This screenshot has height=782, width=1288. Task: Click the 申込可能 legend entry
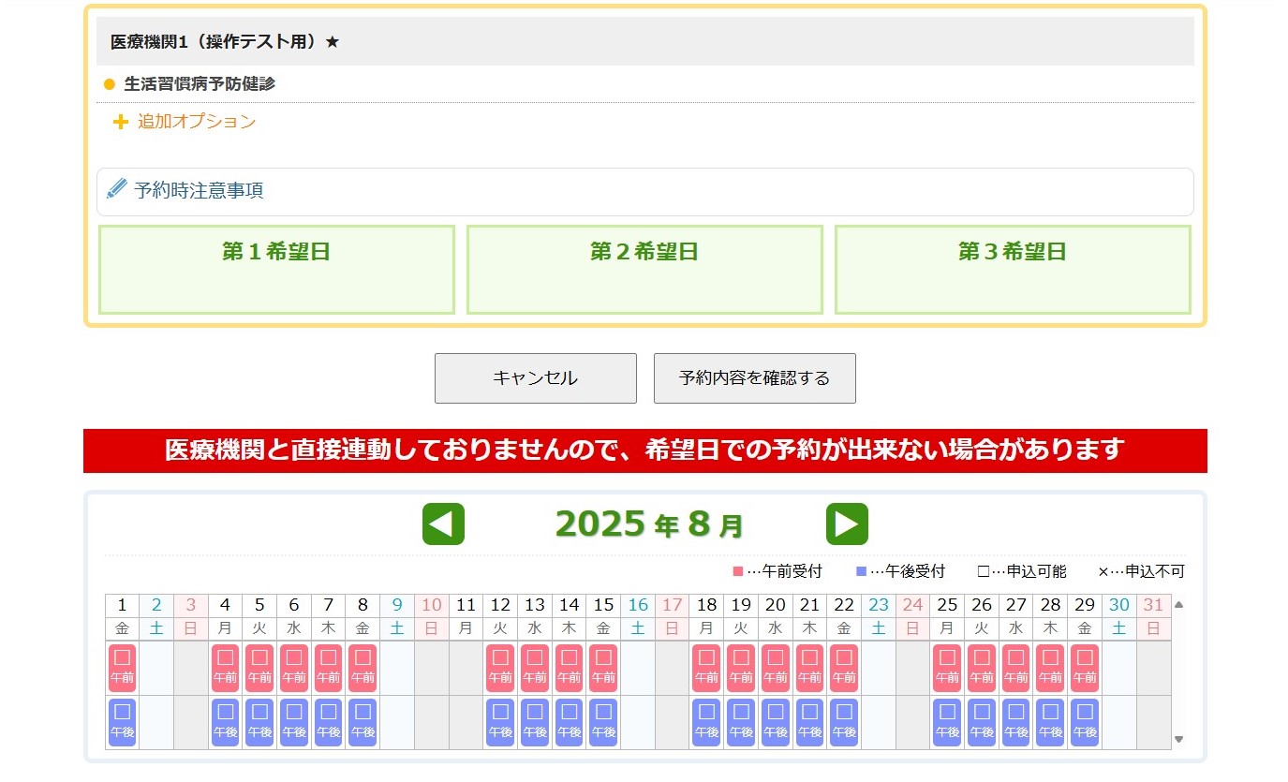click(1022, 571)
